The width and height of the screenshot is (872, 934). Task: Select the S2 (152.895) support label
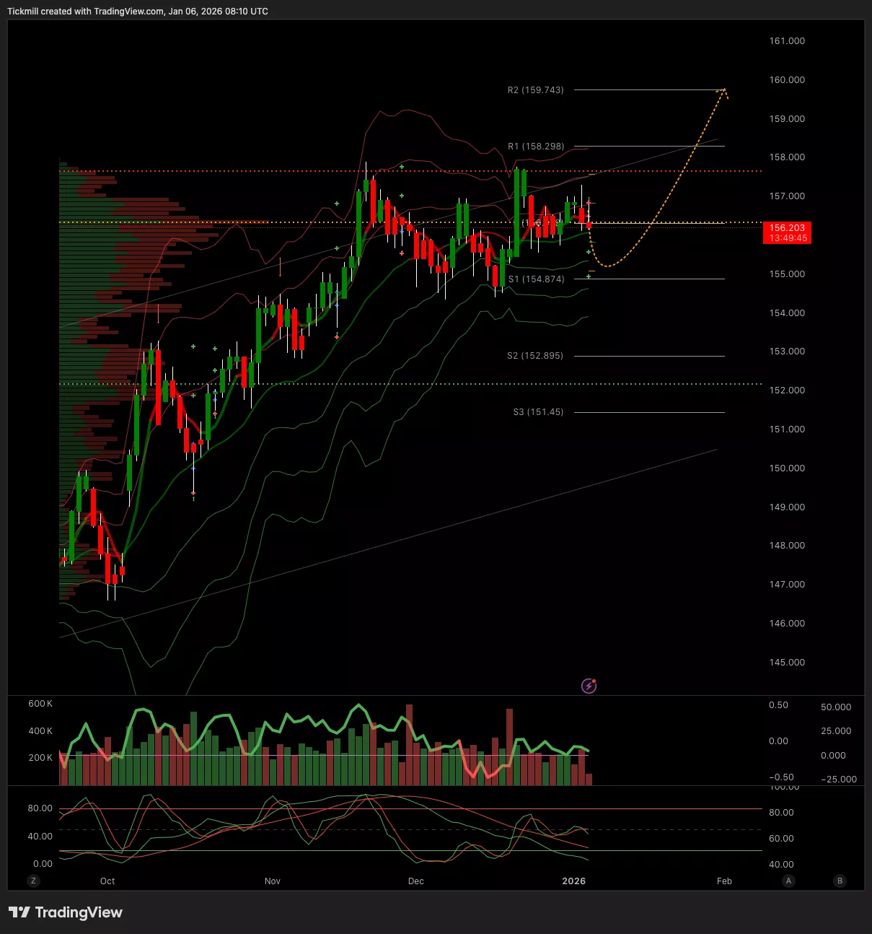click(x=534, y=356)
